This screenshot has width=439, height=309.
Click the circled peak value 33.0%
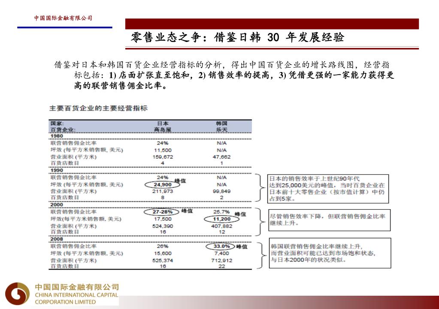click(x=220, y=246)
